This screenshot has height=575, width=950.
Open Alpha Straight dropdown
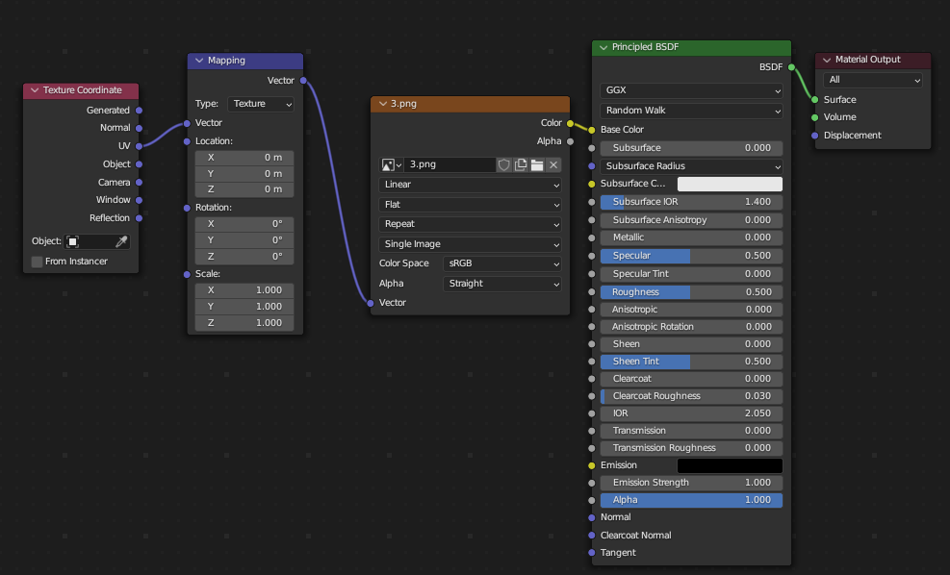click(x=502, y=284)
